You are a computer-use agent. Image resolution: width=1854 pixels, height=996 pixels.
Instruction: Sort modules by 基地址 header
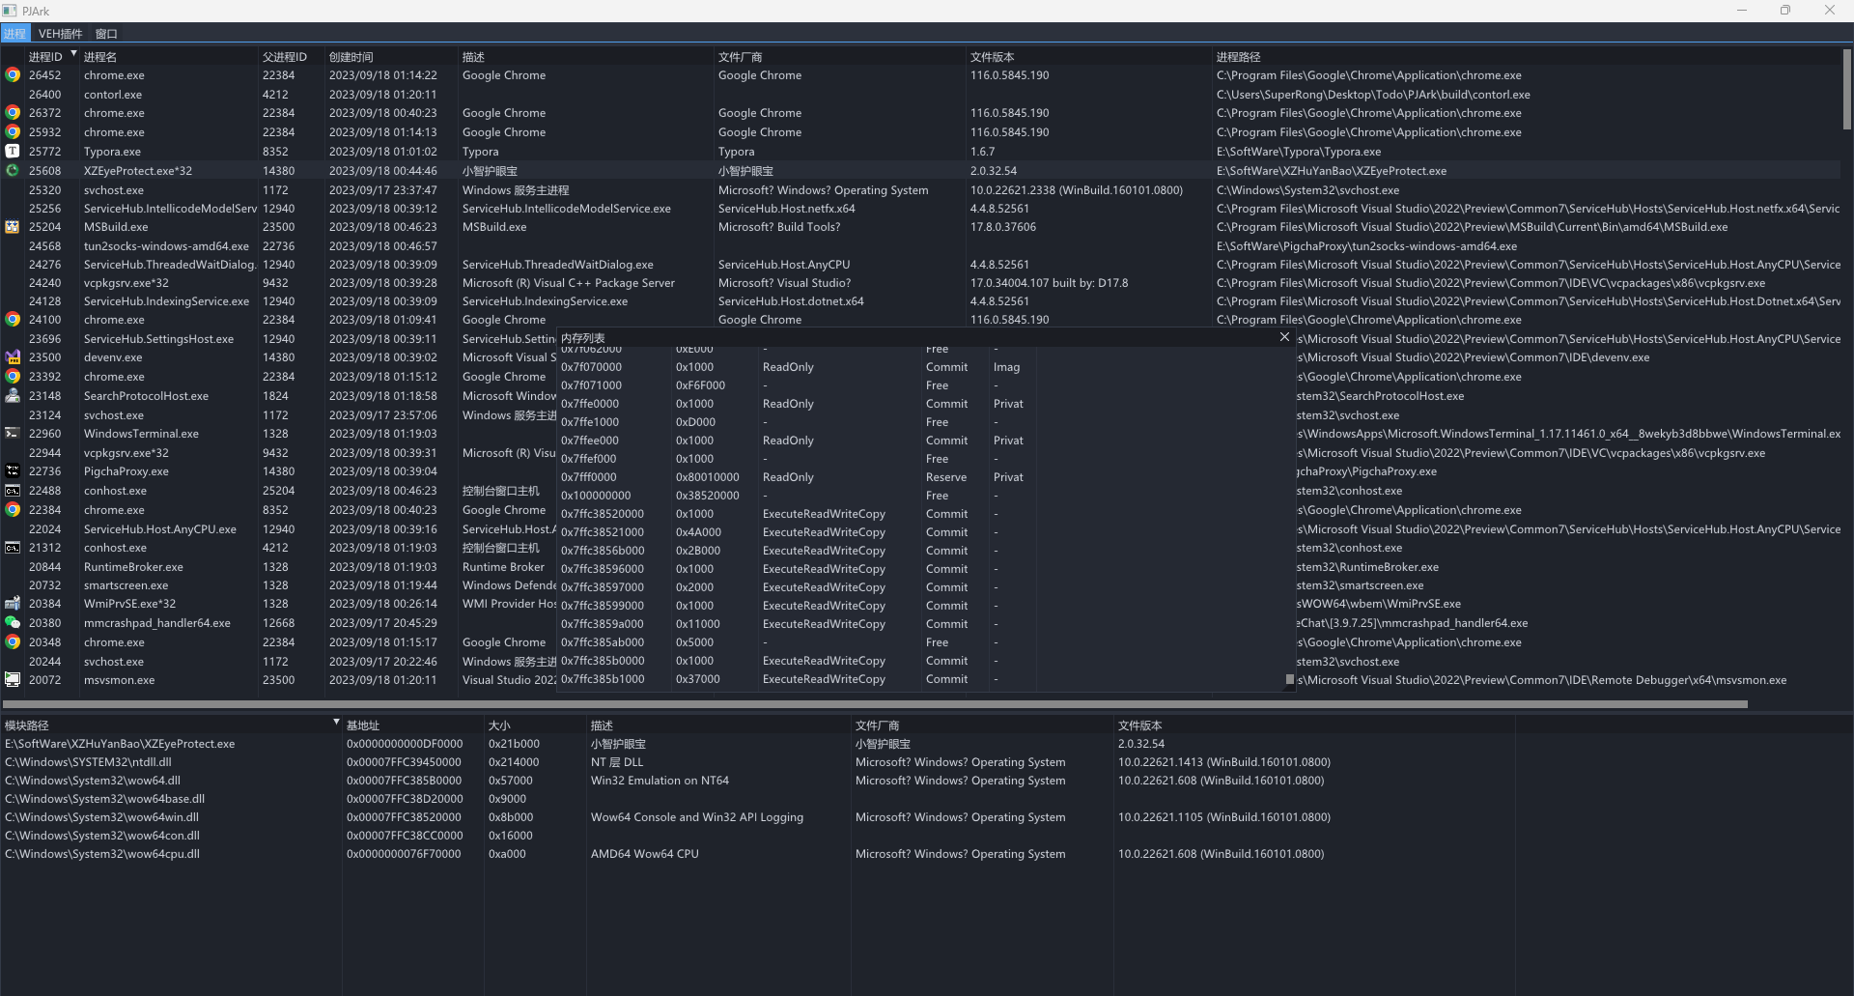pyautogui.click(x=413, y=725)
